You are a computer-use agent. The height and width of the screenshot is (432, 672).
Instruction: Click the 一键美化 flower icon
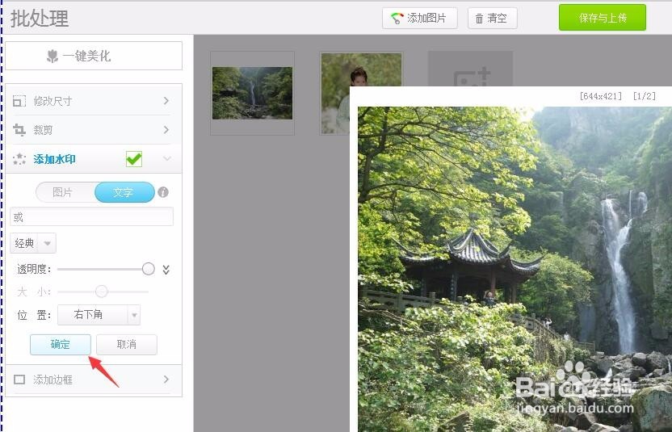(x=52, y=57)
